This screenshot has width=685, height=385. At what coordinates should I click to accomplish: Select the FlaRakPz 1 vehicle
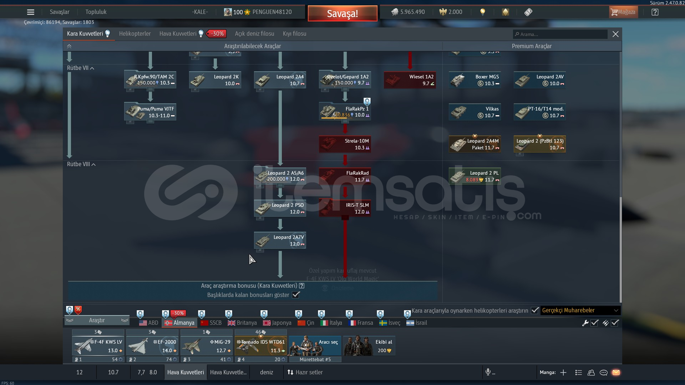click(345, 112)
